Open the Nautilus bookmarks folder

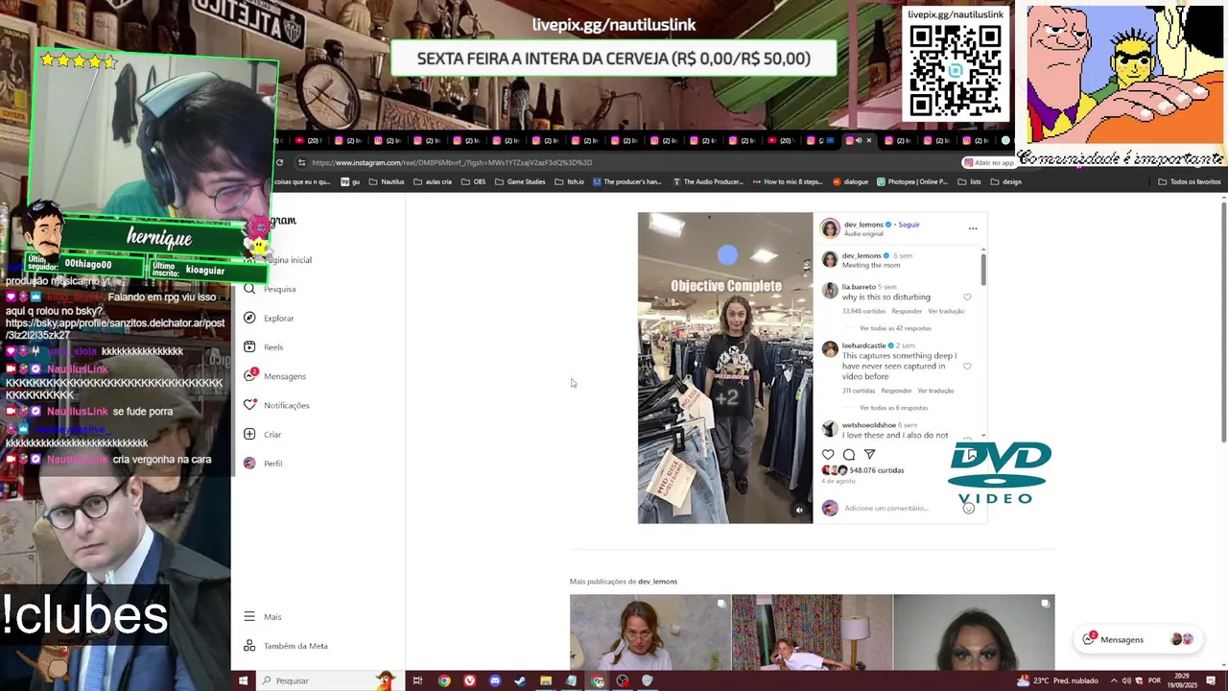point(387,181)
